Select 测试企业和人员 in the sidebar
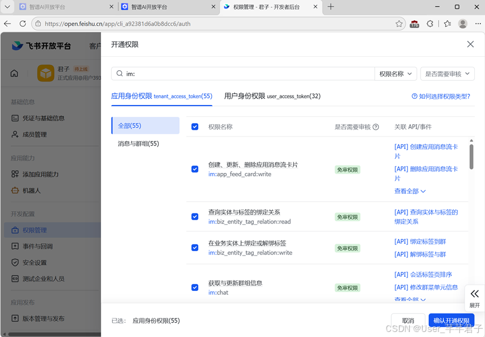The height and width of the screenshot is (337, 485). point(13,279)
